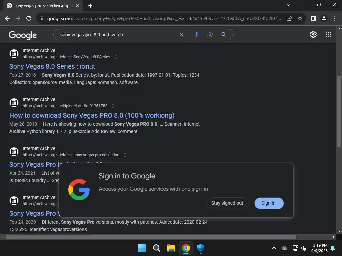Open more options for SonyVegas8.0Series result
342x256 pixels.
tap(116, 57)
